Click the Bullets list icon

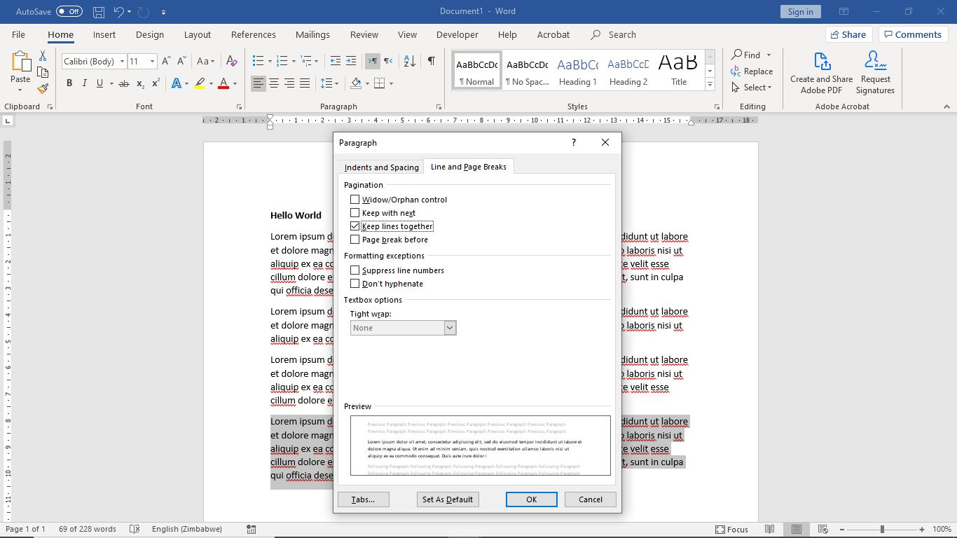point(258,62)
